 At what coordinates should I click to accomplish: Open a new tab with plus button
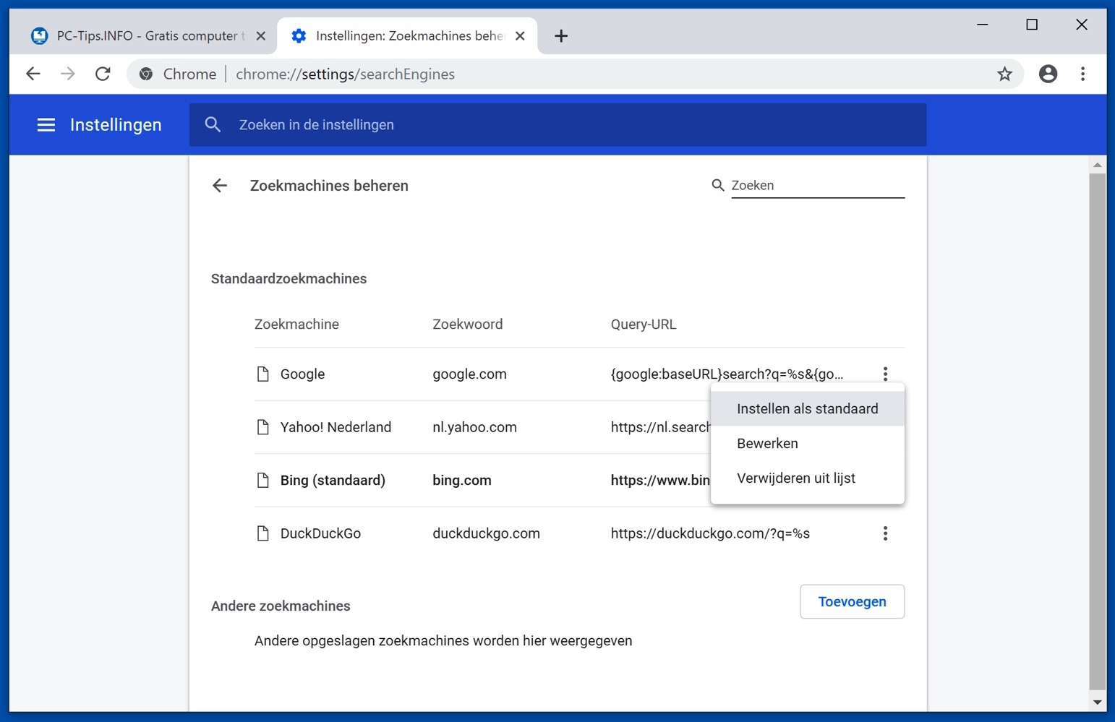[x=561, y=36]
